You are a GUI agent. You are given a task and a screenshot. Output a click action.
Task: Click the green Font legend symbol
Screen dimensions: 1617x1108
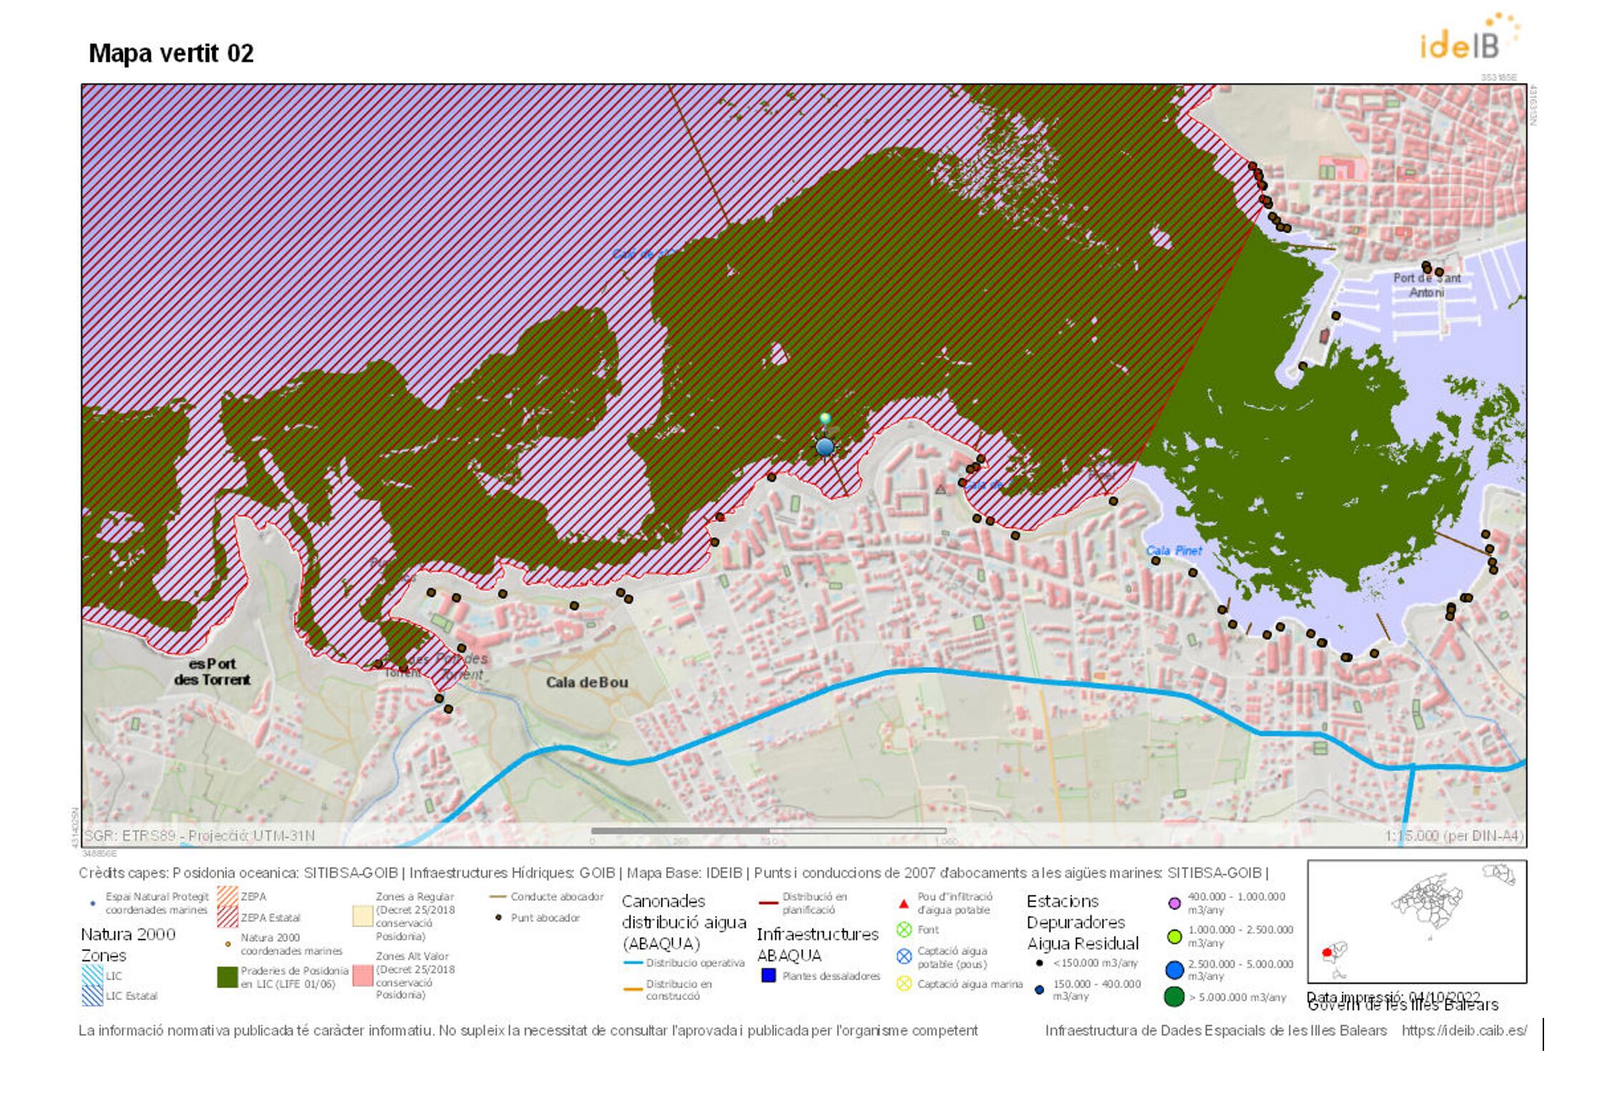904,930
